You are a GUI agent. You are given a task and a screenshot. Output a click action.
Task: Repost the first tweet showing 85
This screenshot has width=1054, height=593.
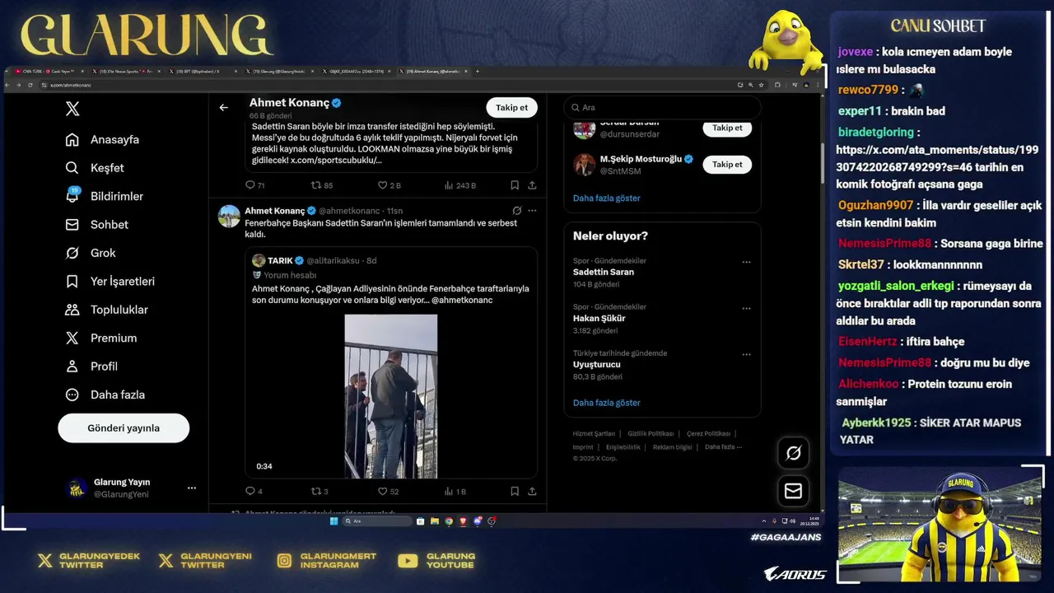[x=321, y=185]
